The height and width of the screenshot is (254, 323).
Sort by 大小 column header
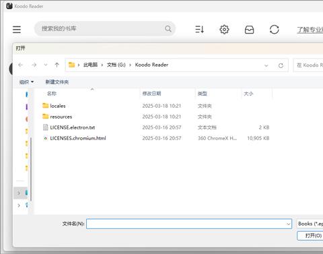click(x=248, y=94)
